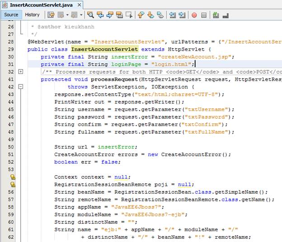Click the Forward navigation arrow icon
Image resolution: width=282 pixels, height=242 pixels.
coord(74,15)
